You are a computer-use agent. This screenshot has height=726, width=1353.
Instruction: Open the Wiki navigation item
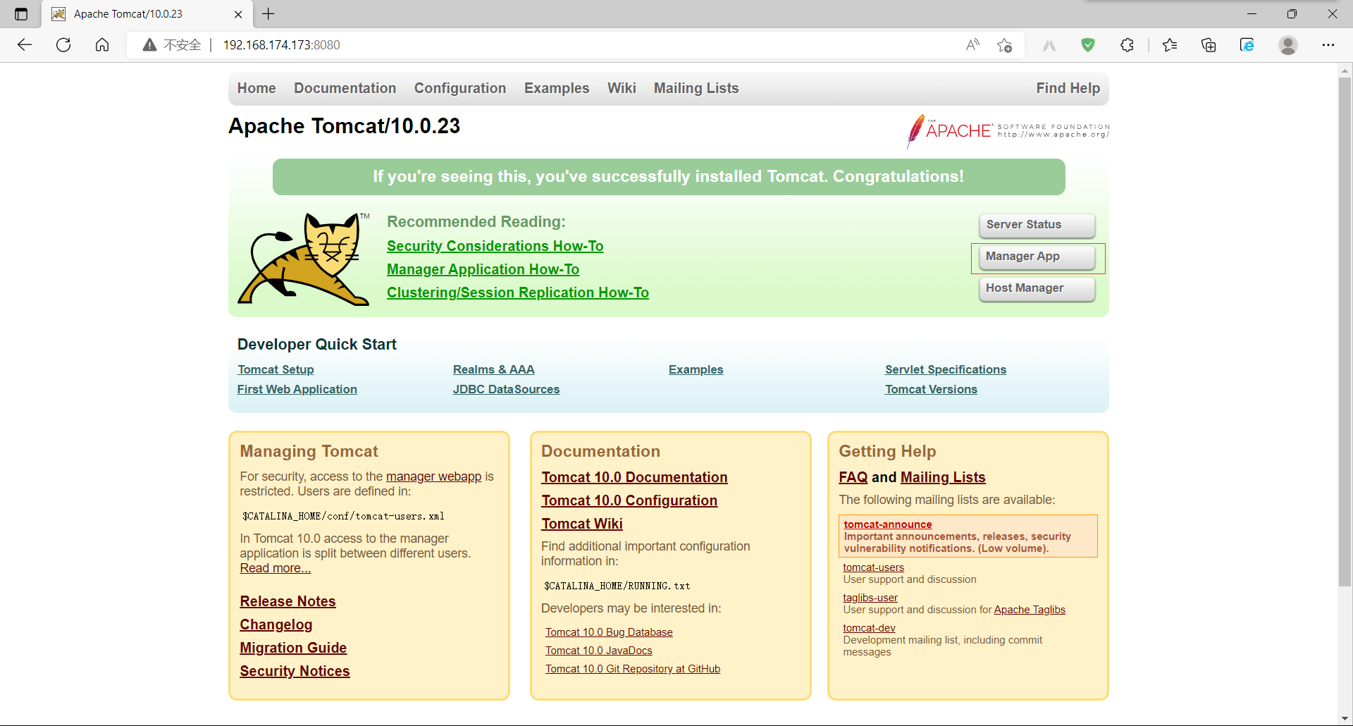pos(622,88)
